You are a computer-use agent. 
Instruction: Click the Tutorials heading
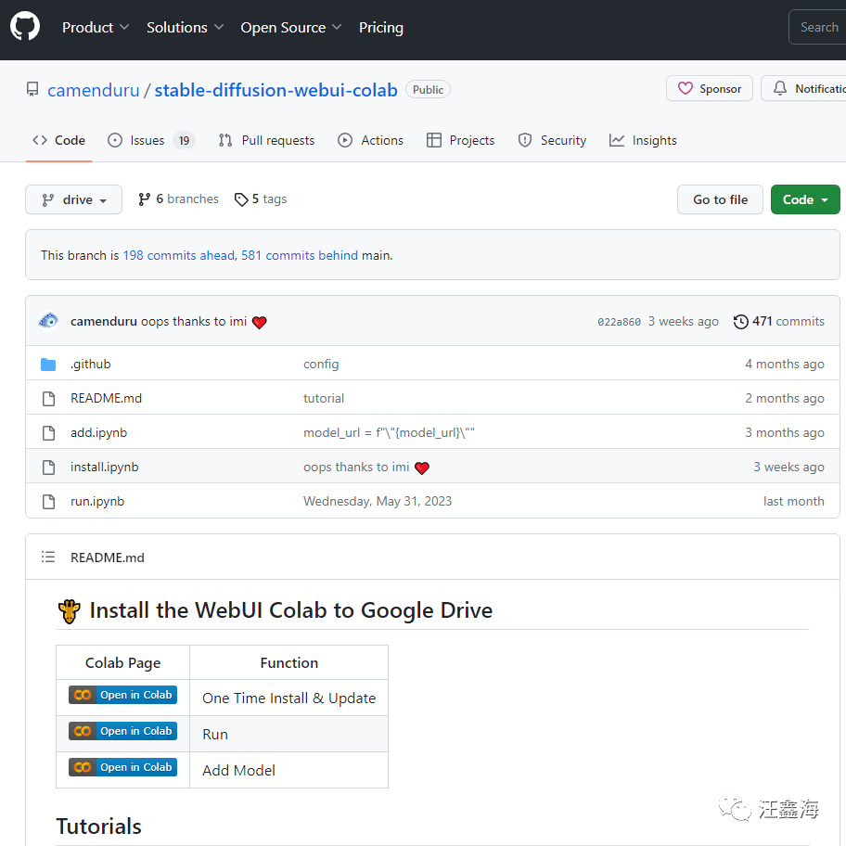98,826
